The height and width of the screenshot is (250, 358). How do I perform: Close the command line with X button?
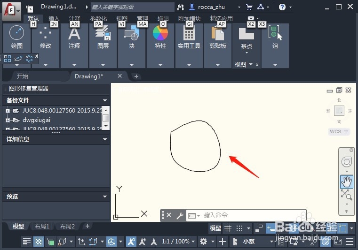169,215
